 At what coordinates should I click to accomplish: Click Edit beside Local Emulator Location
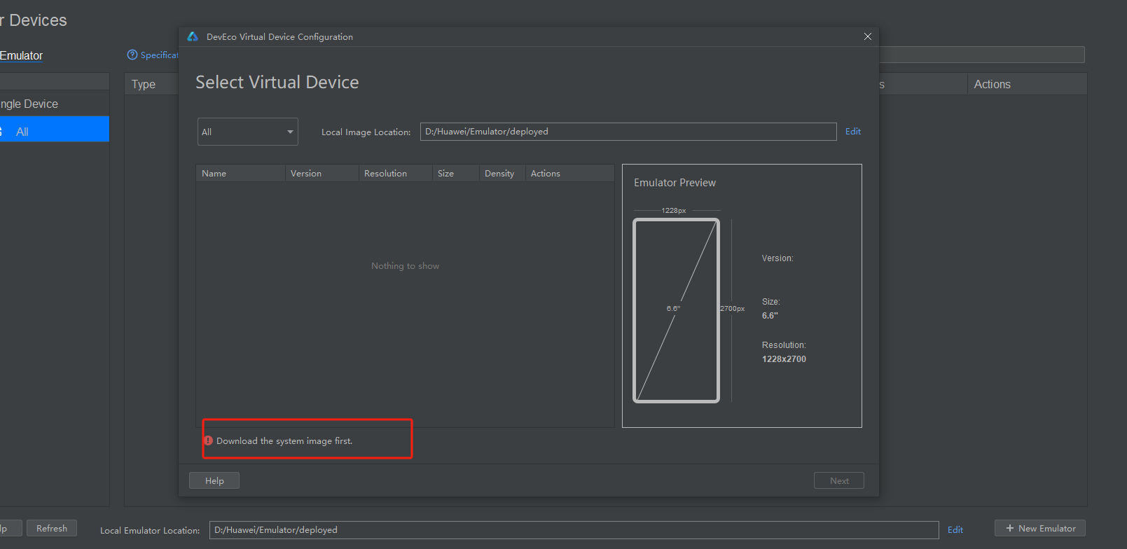(955, 530)
